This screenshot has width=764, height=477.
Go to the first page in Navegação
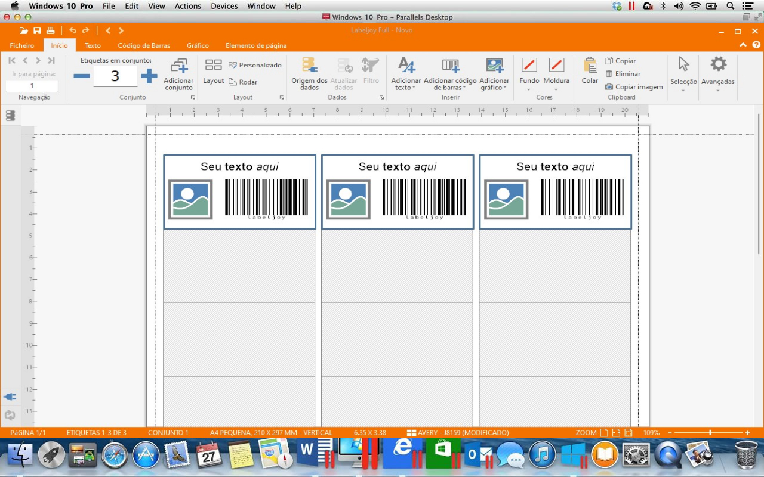click(x=12, y=60)
